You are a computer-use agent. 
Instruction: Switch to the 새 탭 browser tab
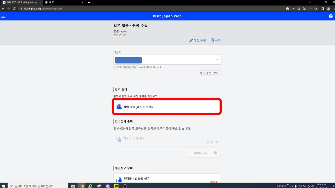[x=64, y=2]
